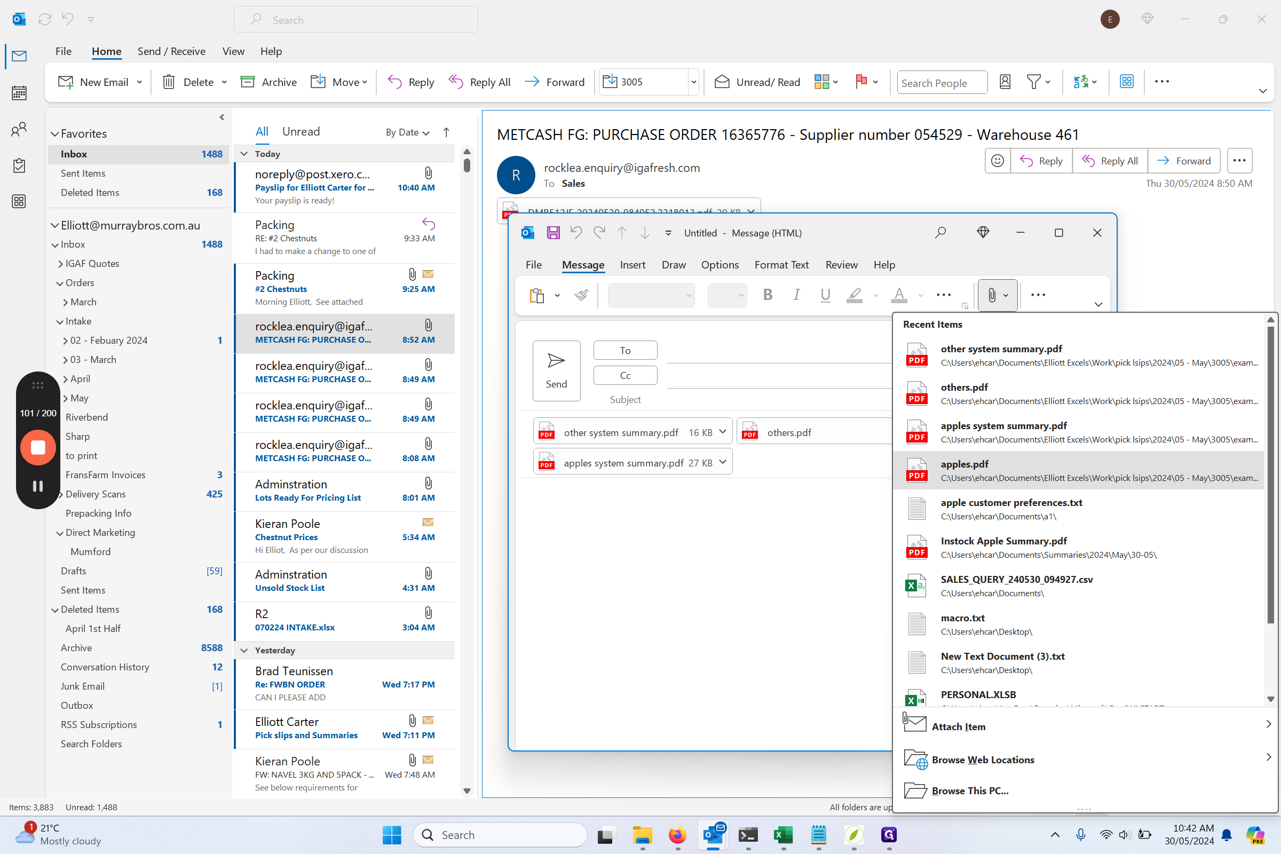Expand the IGAF Quotes folder
The height and width of the screenshot is (854, 1281).
pos(60,264)
